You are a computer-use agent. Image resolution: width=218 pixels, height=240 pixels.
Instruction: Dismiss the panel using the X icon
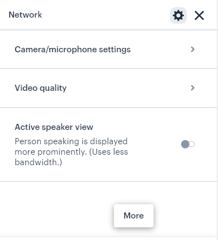pyautogui.click(x=199, y=15)
